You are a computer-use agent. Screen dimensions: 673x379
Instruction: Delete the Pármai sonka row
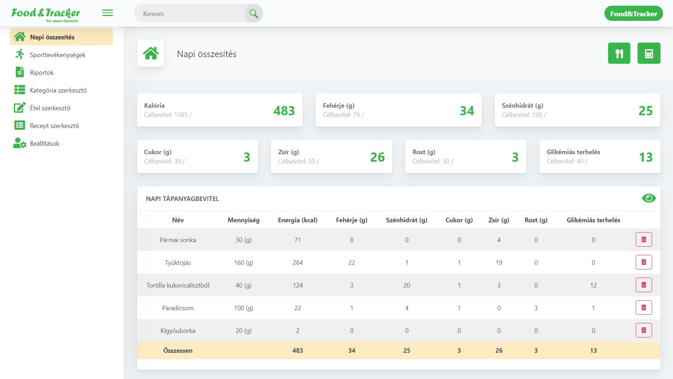pos(644,240)
